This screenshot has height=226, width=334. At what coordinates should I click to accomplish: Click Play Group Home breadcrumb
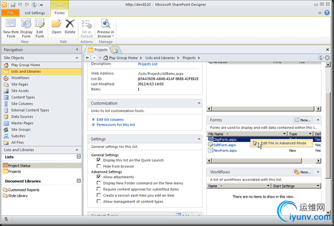123,57
